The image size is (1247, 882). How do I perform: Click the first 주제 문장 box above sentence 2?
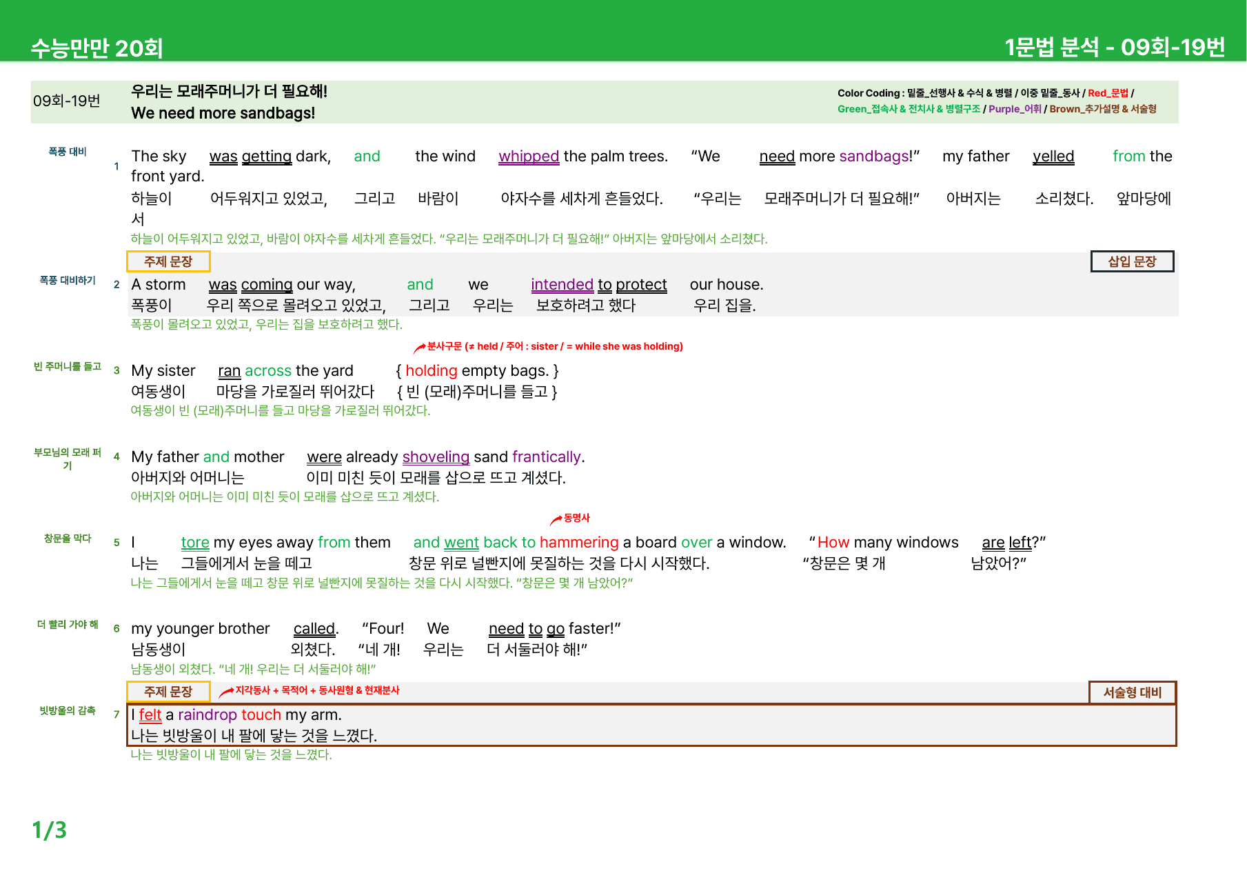(168, 261)
